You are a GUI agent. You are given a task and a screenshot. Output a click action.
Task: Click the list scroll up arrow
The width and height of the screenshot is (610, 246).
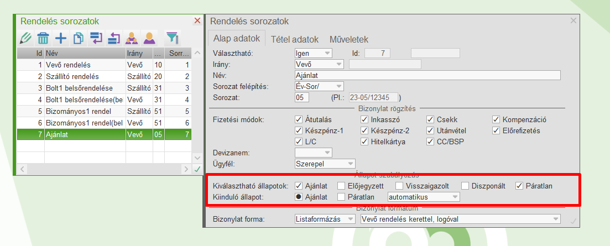[x=197, y=53]
